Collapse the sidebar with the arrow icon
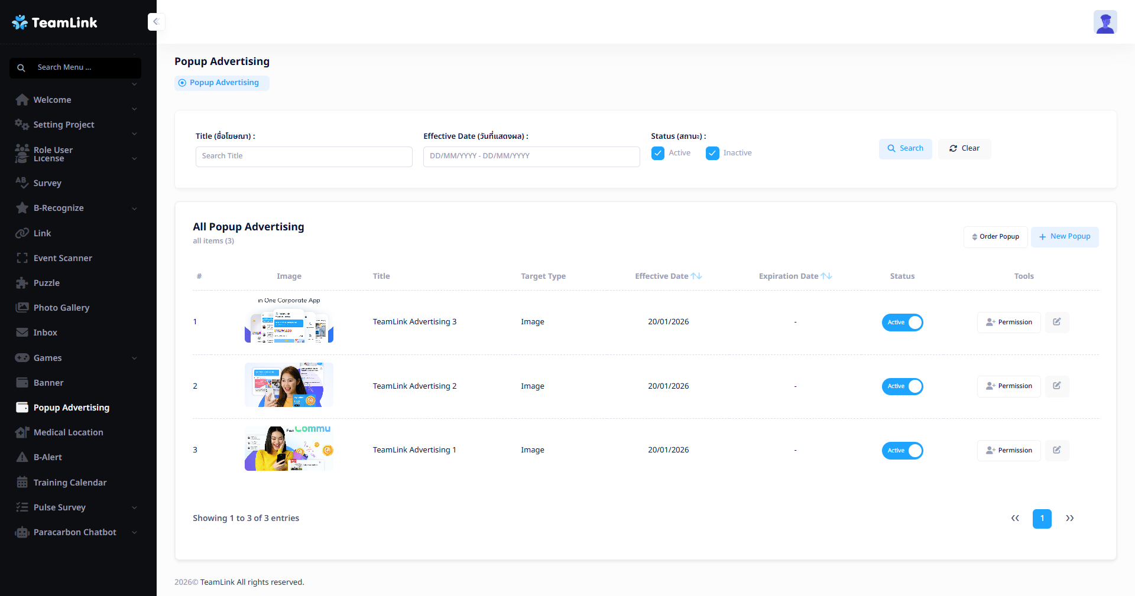This screenshot has height=596, width=1135. (x=156, y=22)
